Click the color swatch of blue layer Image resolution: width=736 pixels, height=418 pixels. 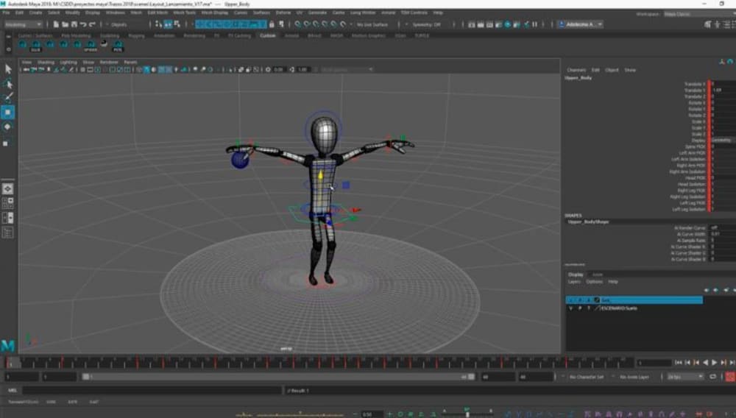597,300
